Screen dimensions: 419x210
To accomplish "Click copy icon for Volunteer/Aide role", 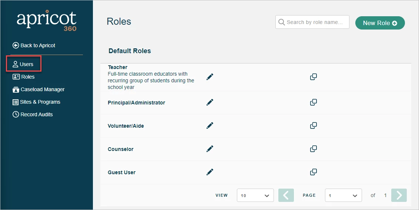I will pyautogui.click(x=314, y=125).
